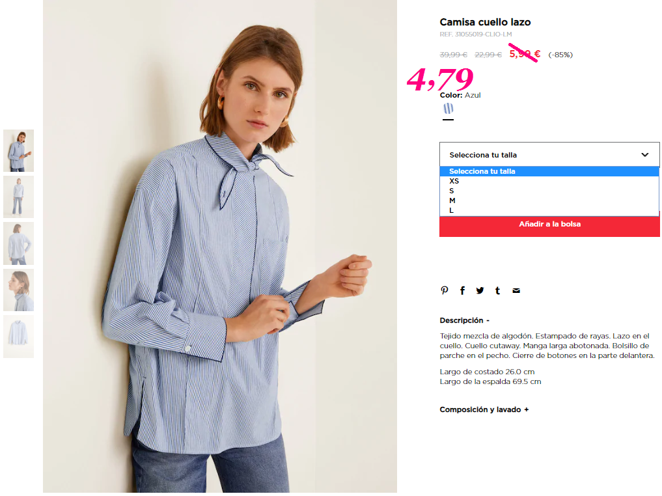Collapse the Descripción section
The width and height of the screenshot is (662, 496).
click(x=464, y=320)
